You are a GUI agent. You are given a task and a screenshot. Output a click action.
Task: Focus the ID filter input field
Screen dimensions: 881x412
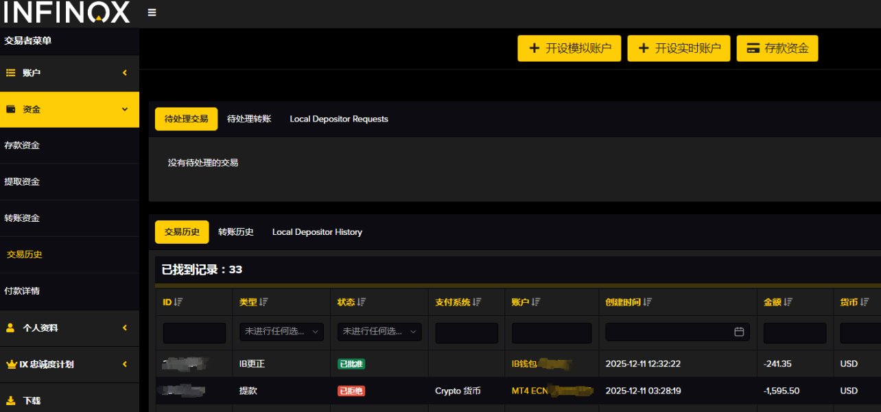[194, 333]
